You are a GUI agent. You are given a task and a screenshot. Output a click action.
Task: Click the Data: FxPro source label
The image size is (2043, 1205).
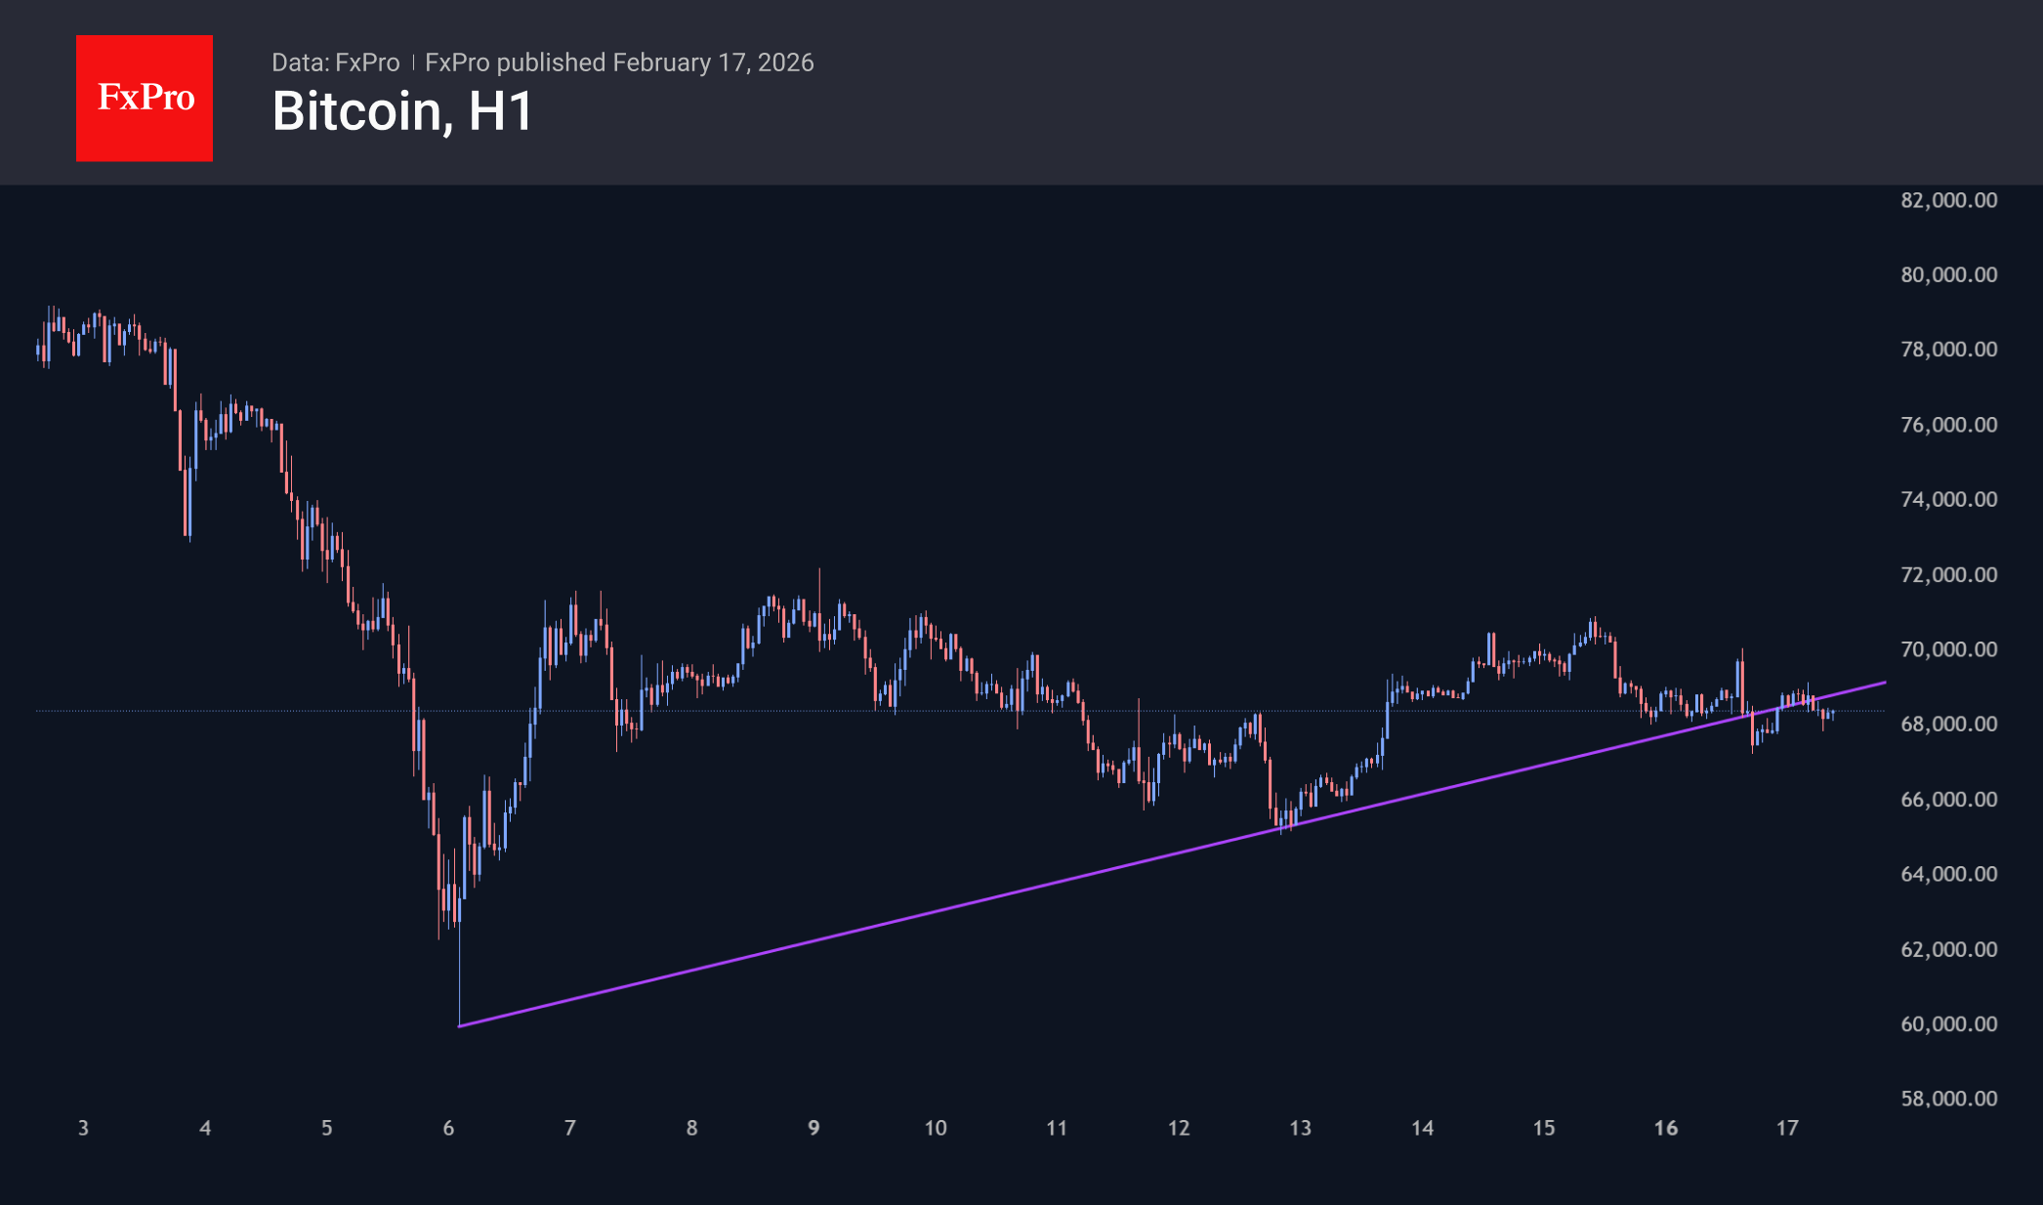[335, 62]
